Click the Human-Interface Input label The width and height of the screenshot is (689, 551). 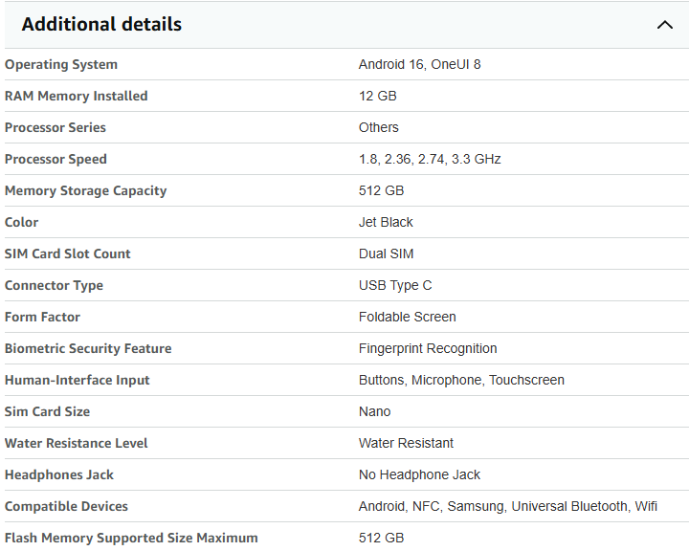pos(78,380)
